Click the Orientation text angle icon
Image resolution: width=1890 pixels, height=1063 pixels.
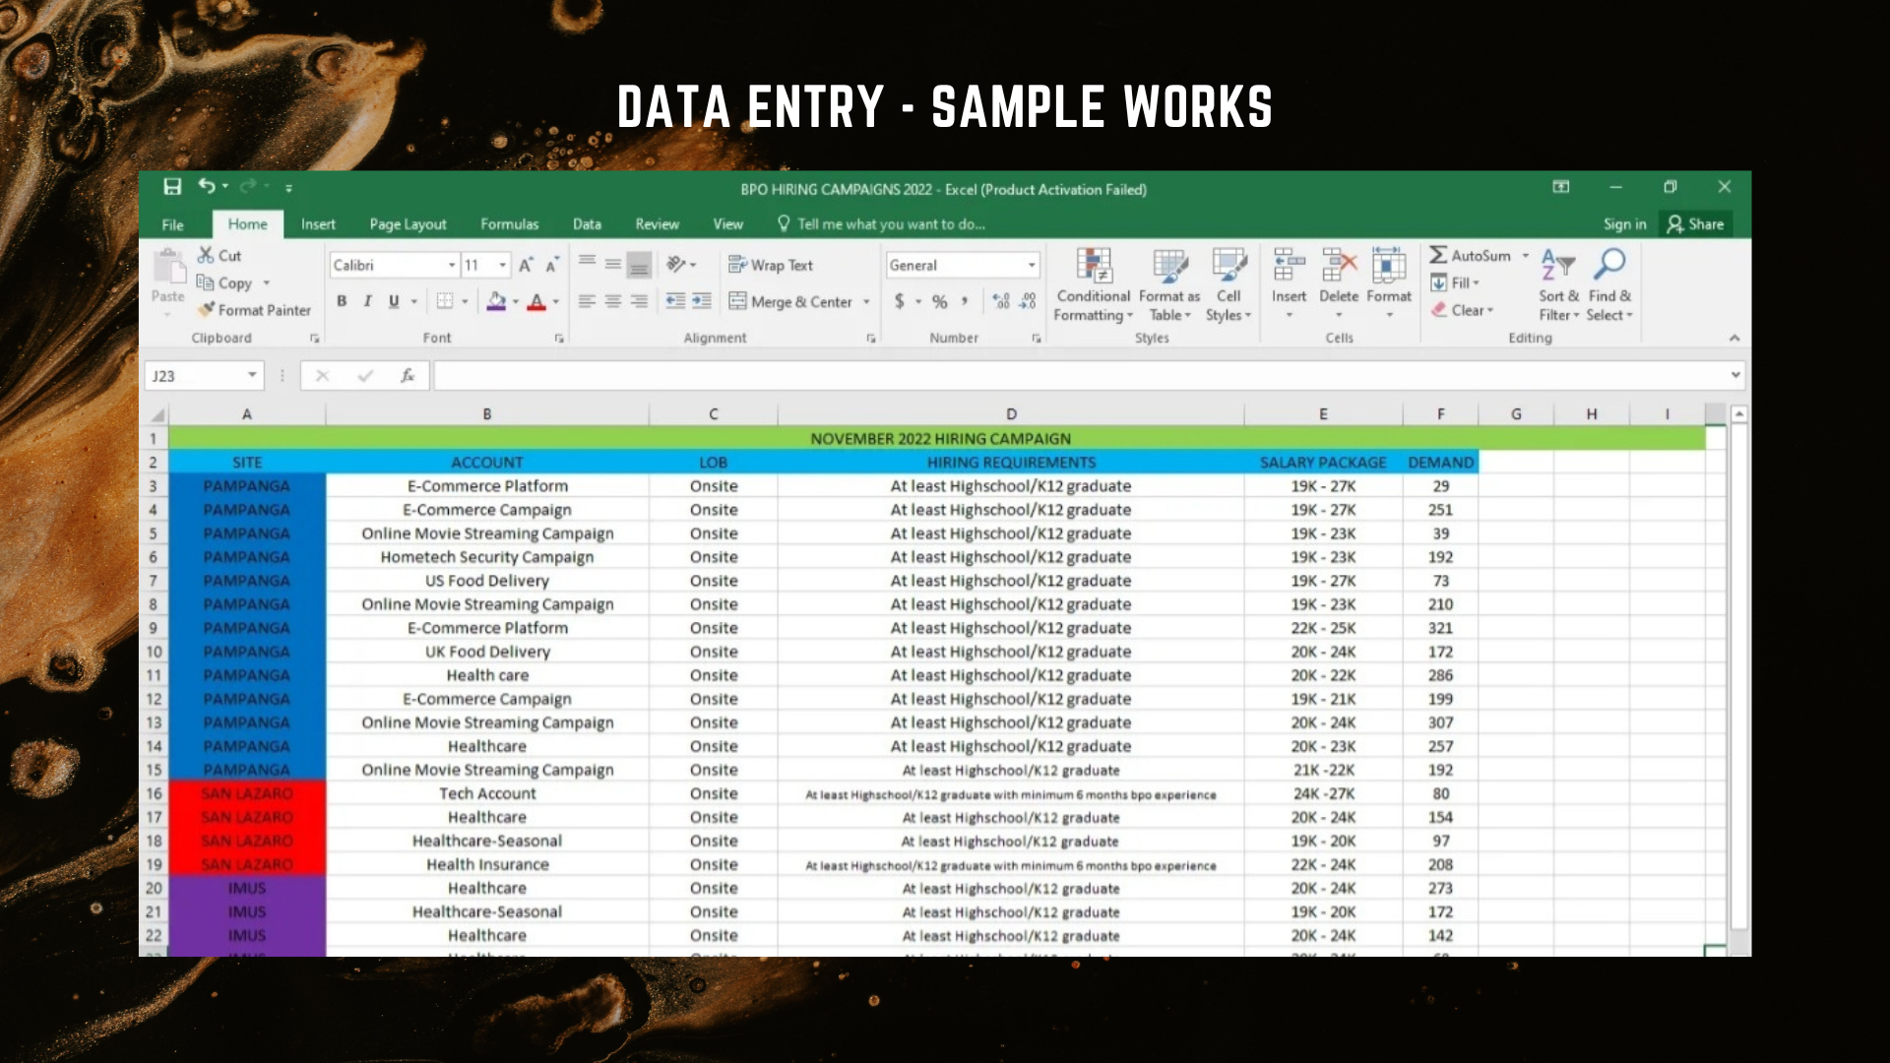coord(676,264)
